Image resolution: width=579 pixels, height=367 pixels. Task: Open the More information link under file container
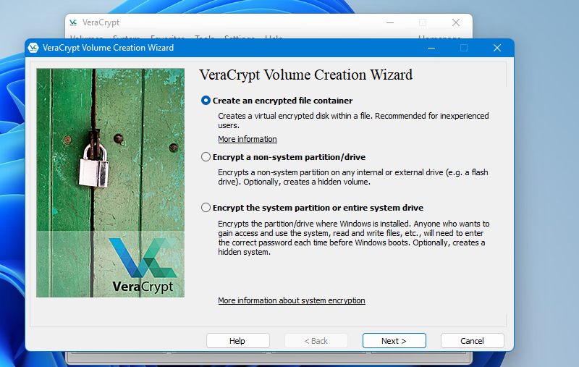(x=248, y=139)
